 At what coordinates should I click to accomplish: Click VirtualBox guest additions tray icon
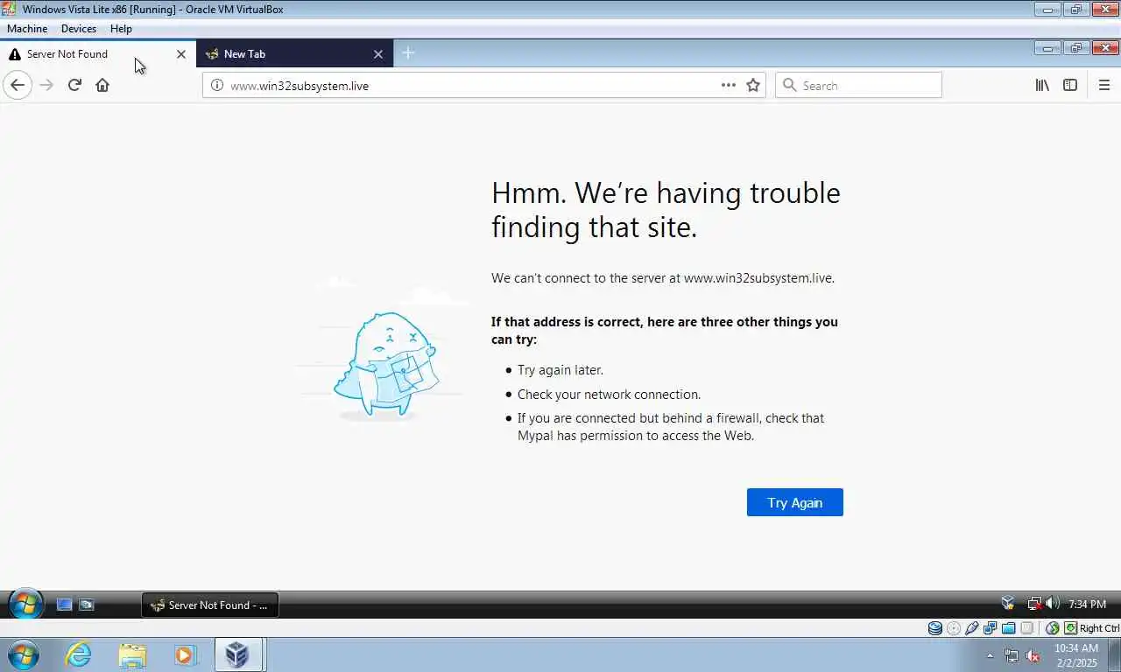pos(1008,604)
